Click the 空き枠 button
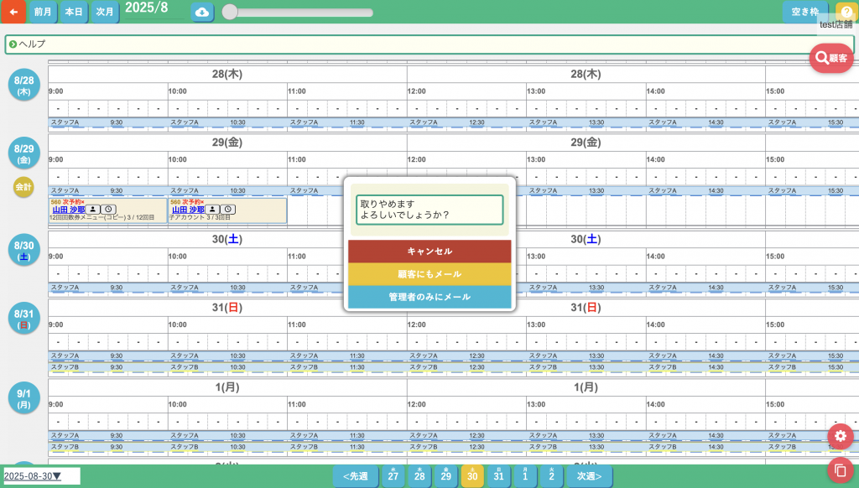This screenshot has height=488, width=859. pyautogui.click(x=804, y=12)
